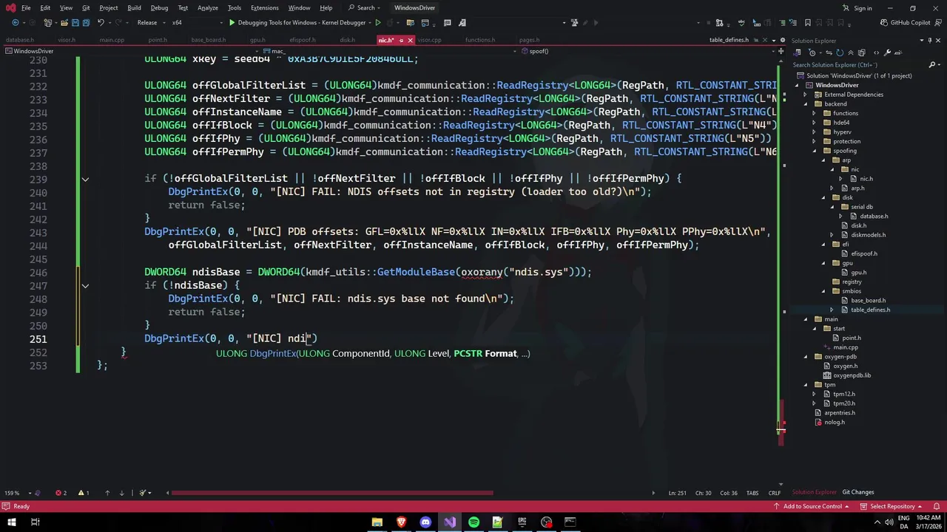The width and height of the screenshot is (947, 532).
Task: Click the warnings count icon in the status strip
Action: pyautogui.click(x=84, y=493)
